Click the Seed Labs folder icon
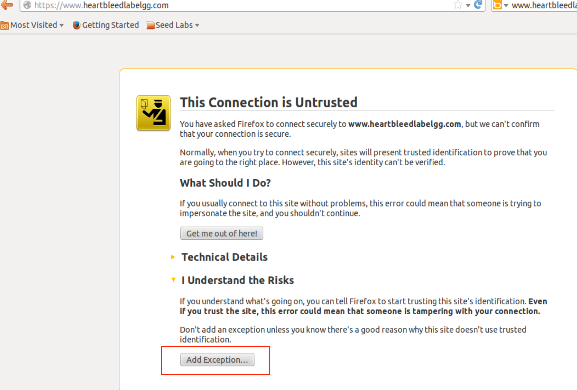Screen dimensions: 577x390 tap(150, 25)
